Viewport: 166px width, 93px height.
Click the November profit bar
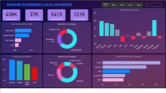pyautogui.click(x=154, y=28)
